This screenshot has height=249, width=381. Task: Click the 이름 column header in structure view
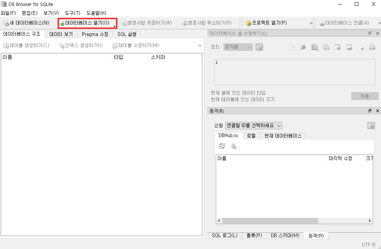click(57, 57)
